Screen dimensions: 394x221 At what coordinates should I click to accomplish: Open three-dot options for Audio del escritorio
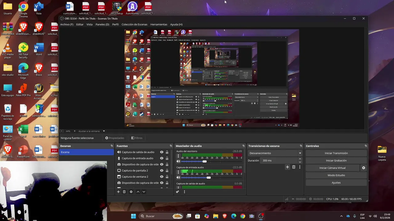pos(178,156)
